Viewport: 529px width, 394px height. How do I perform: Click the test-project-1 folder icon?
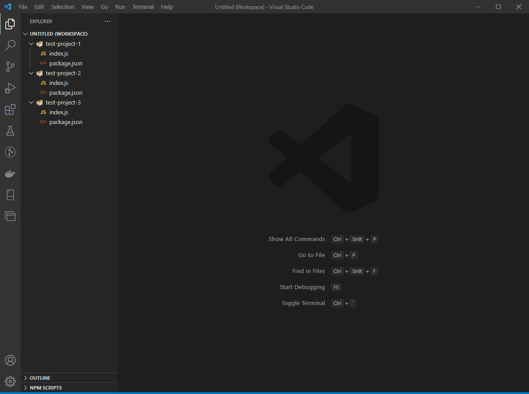point(40,44)
